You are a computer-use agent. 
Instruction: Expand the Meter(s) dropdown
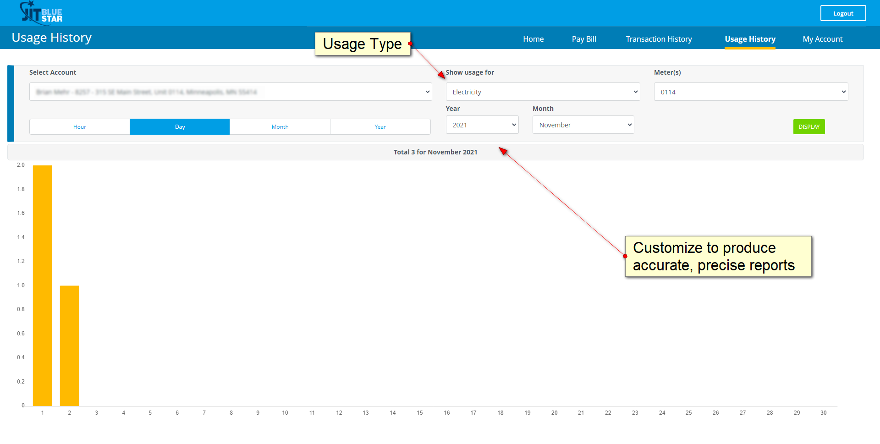click(x=751, y=92)
